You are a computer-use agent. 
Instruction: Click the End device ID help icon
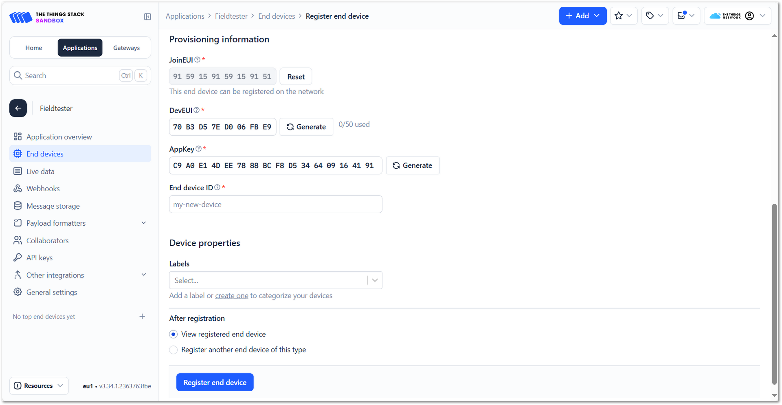tap(217, 187)
